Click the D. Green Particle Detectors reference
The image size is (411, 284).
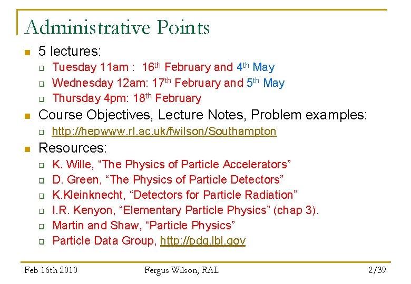168,180
